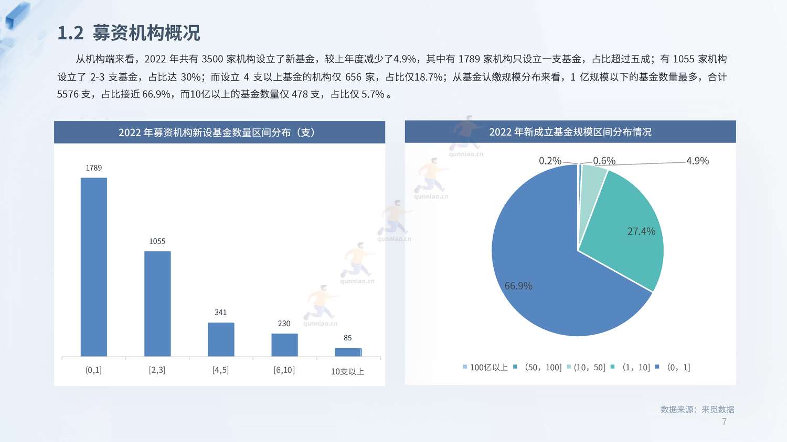Select the bar labeled 230

[x=284, y=345]
